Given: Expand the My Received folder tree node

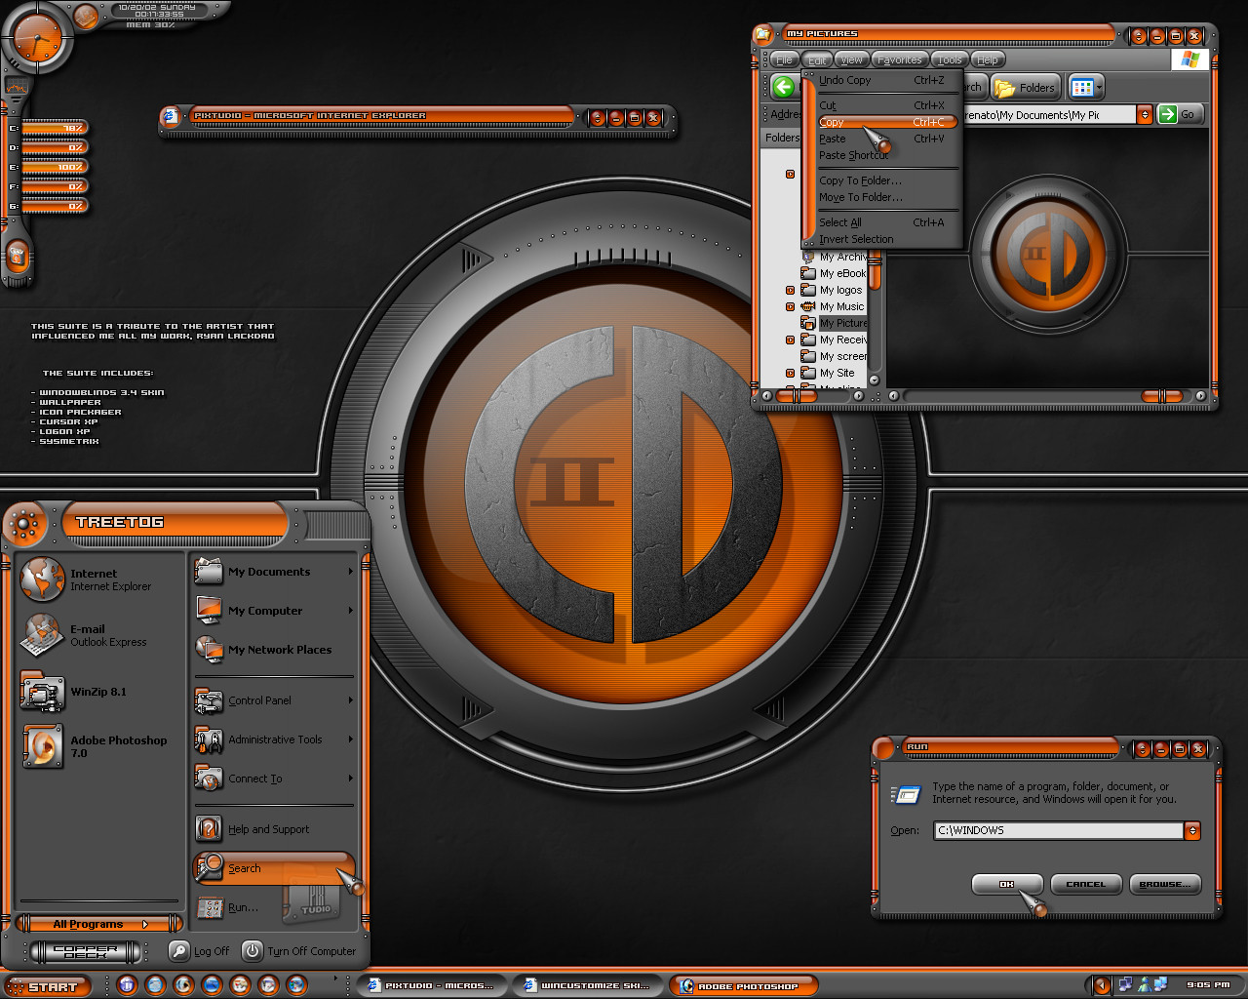Looking at the screenshot, I should pos(790,340).
